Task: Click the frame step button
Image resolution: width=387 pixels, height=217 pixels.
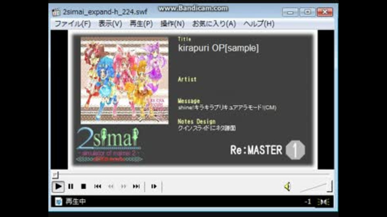Action: coord(154,186)
